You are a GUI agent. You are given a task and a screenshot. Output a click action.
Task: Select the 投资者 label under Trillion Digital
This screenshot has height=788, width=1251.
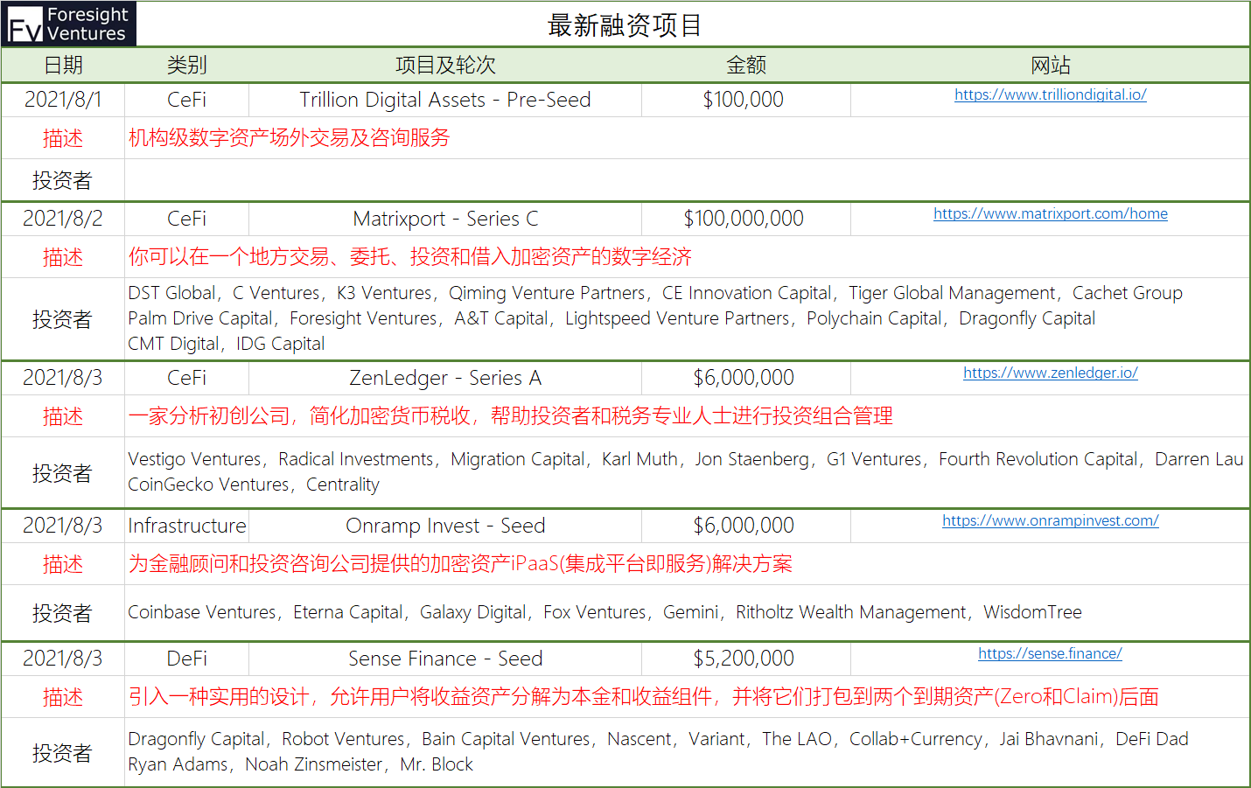pos(63,180)
